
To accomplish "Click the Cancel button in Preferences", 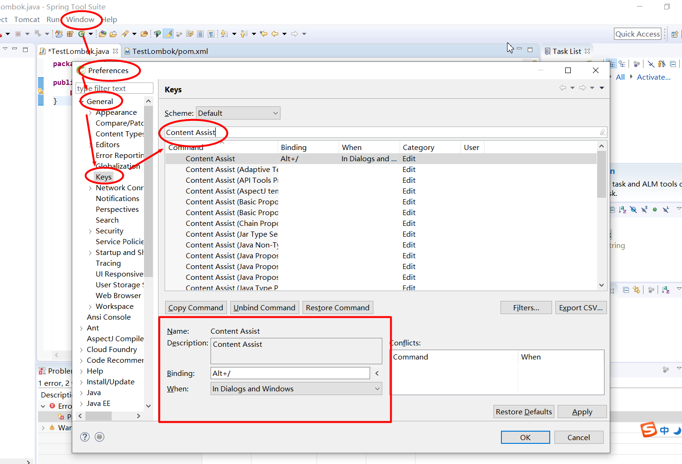I will click(579, 437).
